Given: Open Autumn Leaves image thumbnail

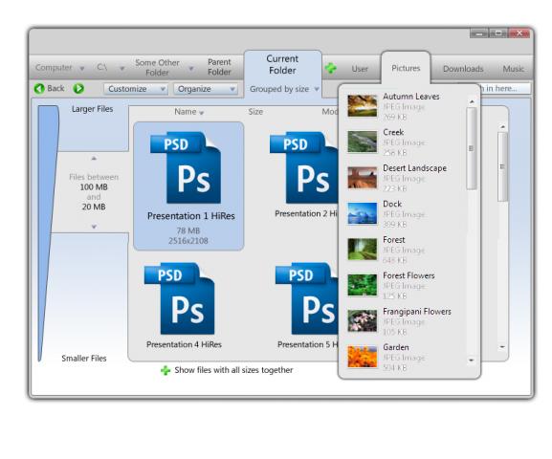Looking at the screenshot, I should coord(362,105).
